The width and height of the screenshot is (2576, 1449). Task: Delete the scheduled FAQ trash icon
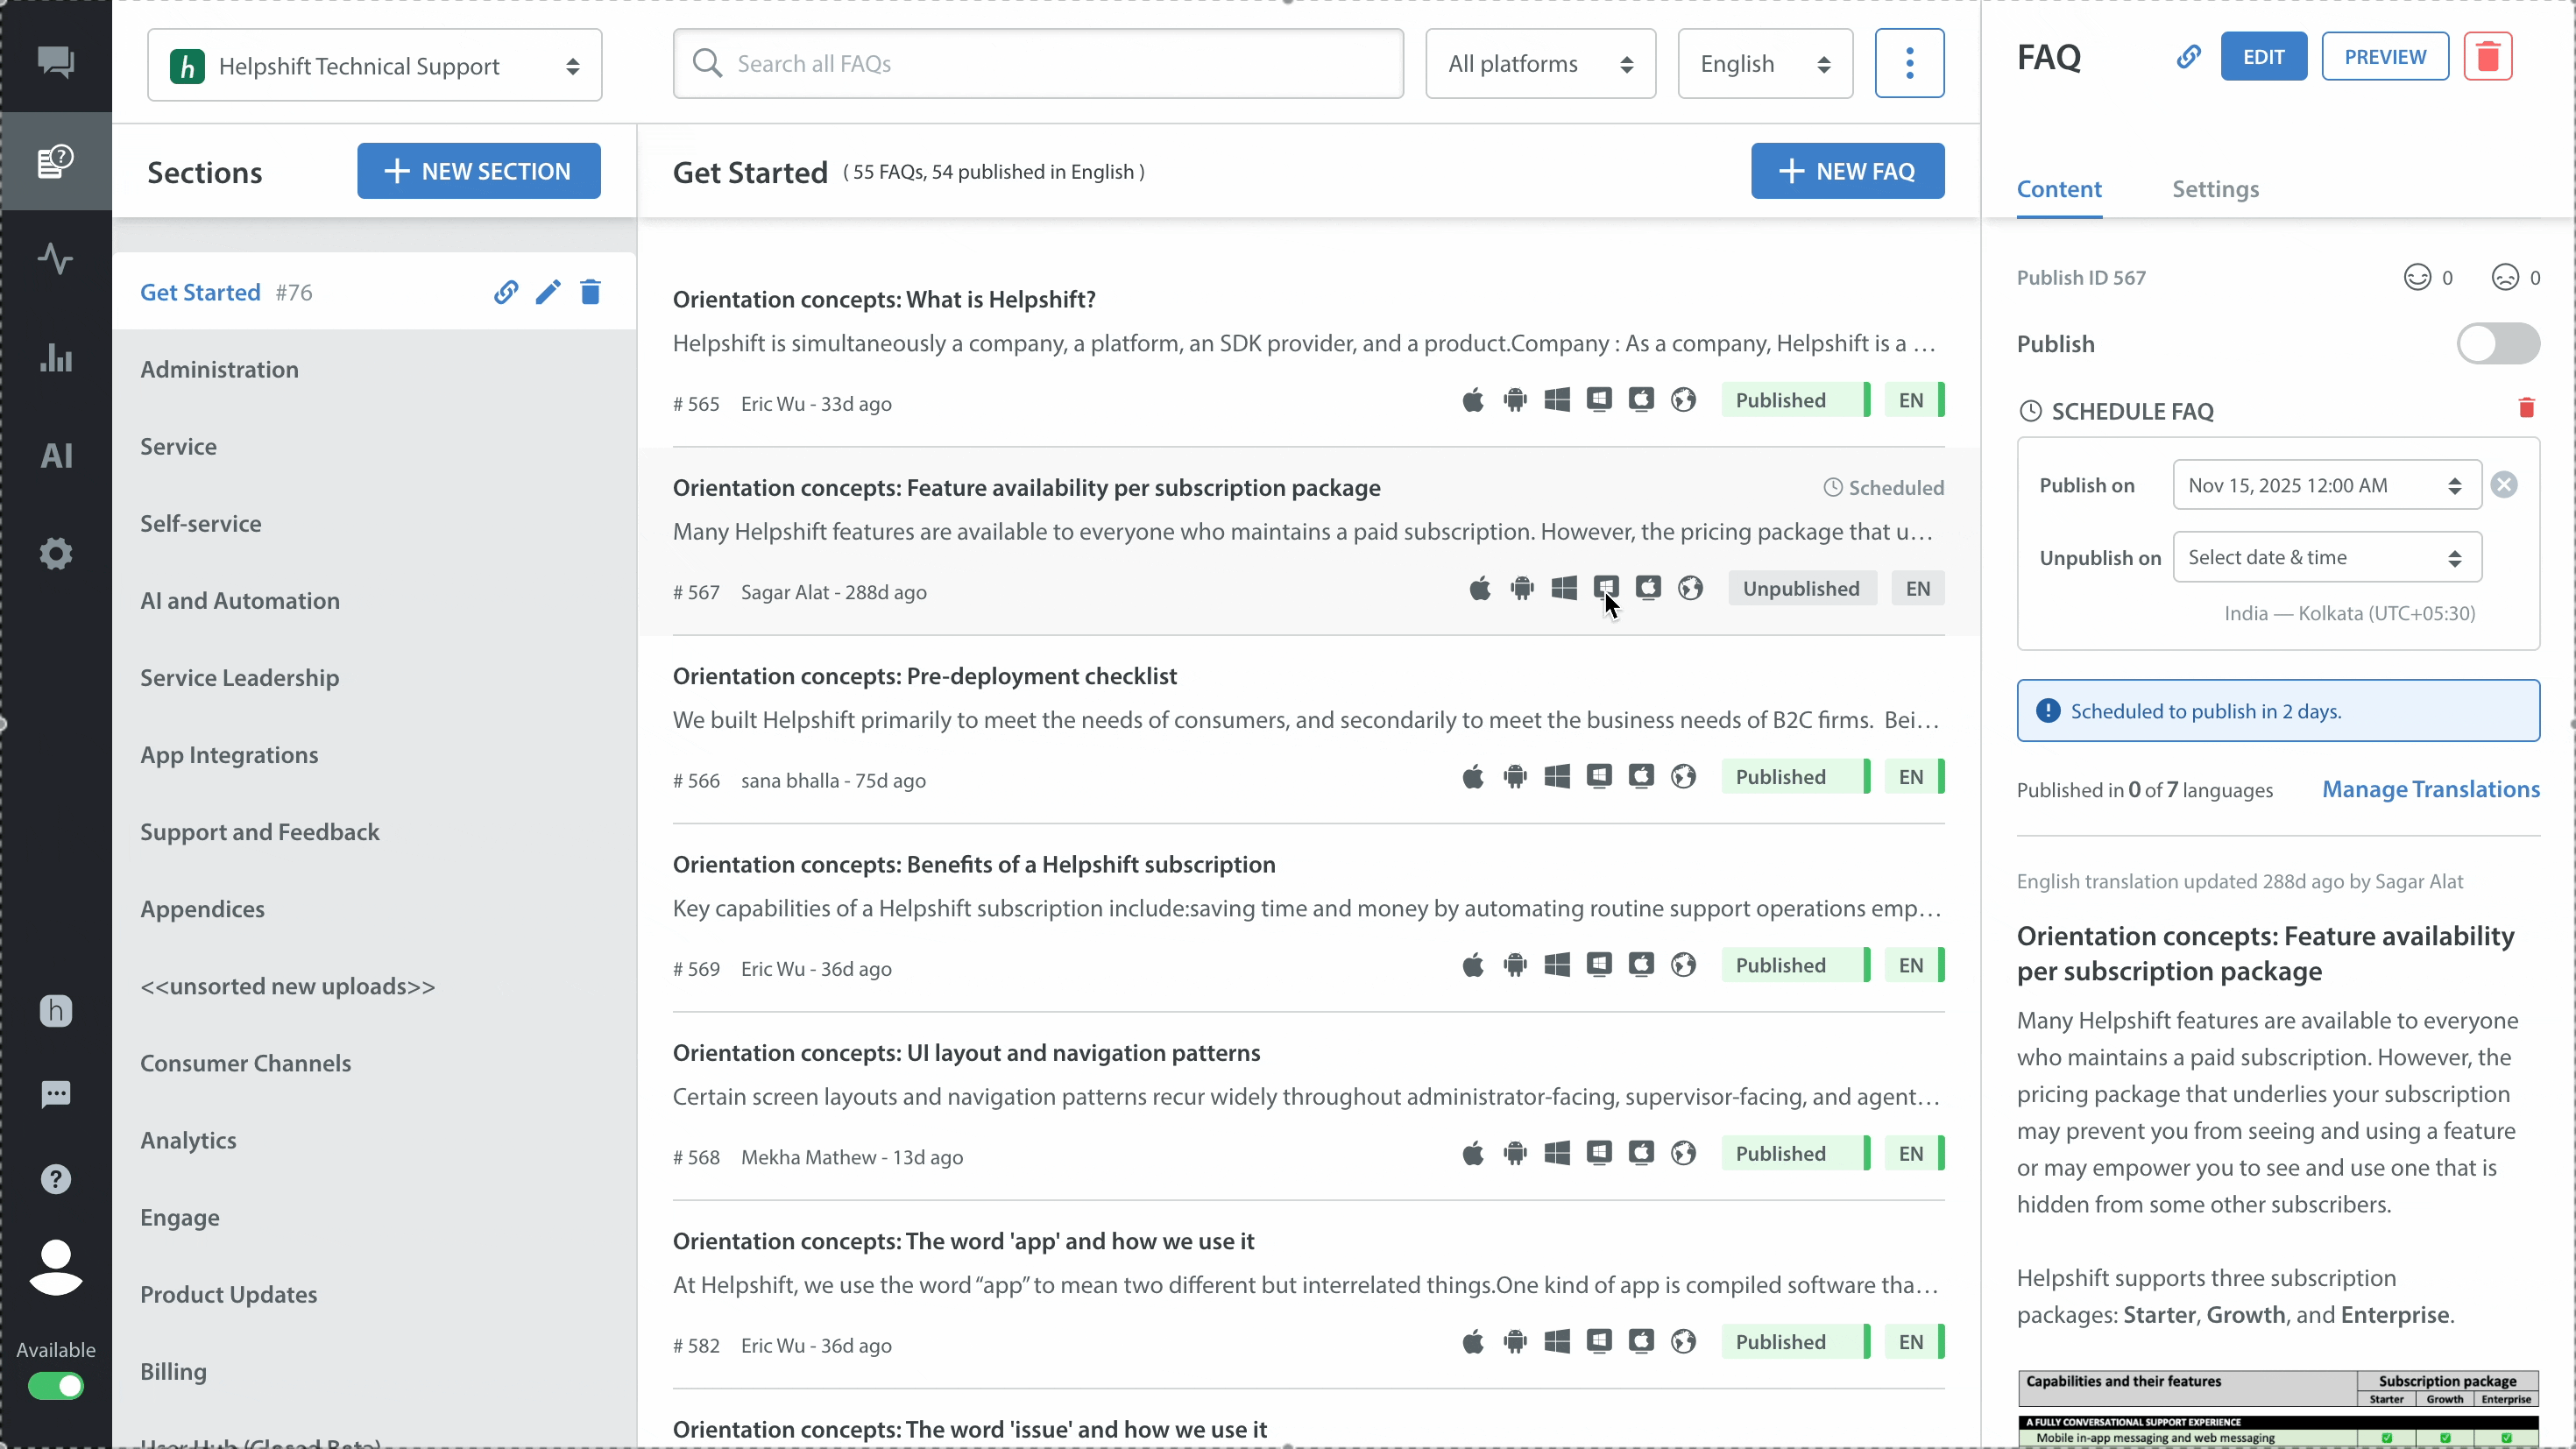coord(2526,408)
